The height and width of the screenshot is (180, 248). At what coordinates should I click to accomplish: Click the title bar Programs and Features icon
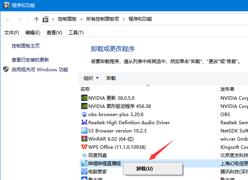[6, 5]
